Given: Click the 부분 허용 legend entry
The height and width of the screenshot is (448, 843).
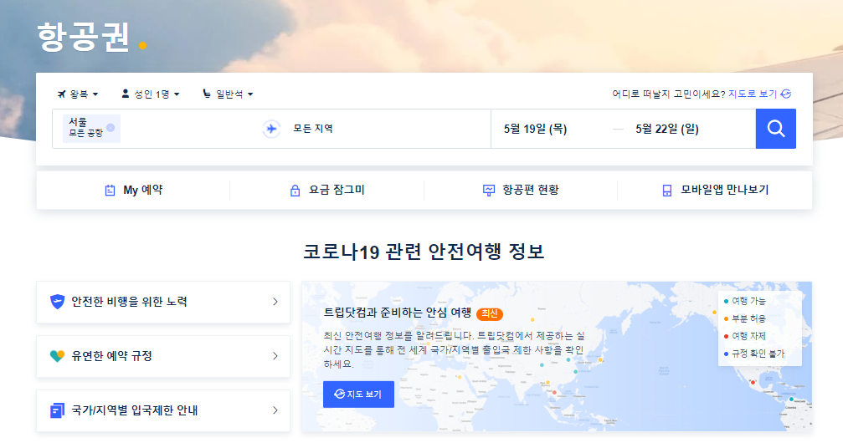Looking at the screenshot, I should coord(745,318).
